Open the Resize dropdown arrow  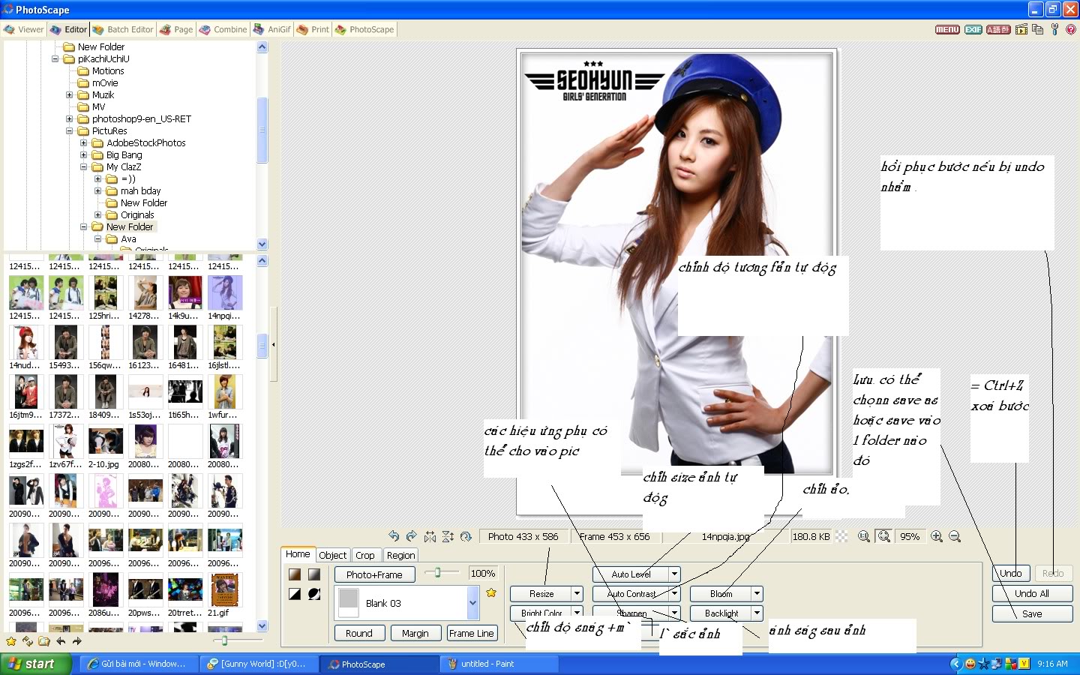[x=577, y=593]
